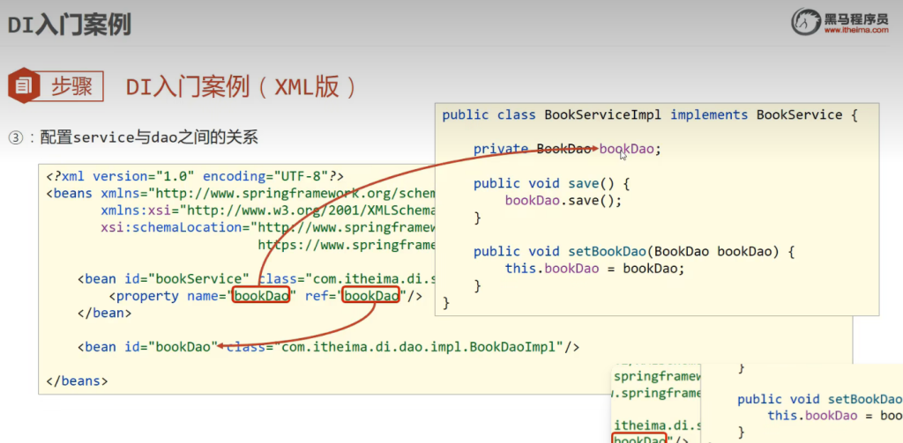Click the DI入门案例（XML版）heading

point(242,86)
